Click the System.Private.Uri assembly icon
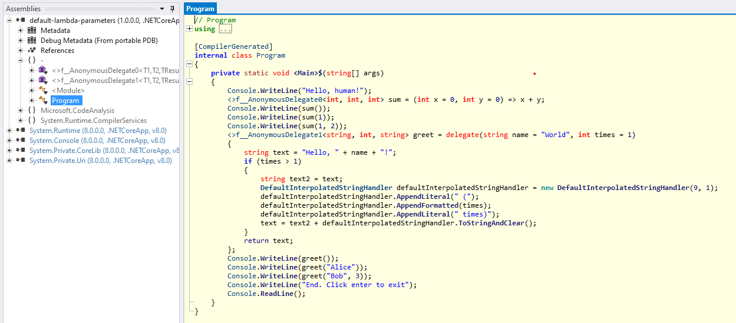Image resolution: width=736 pixels, height=323 pixels. point(21,161)
